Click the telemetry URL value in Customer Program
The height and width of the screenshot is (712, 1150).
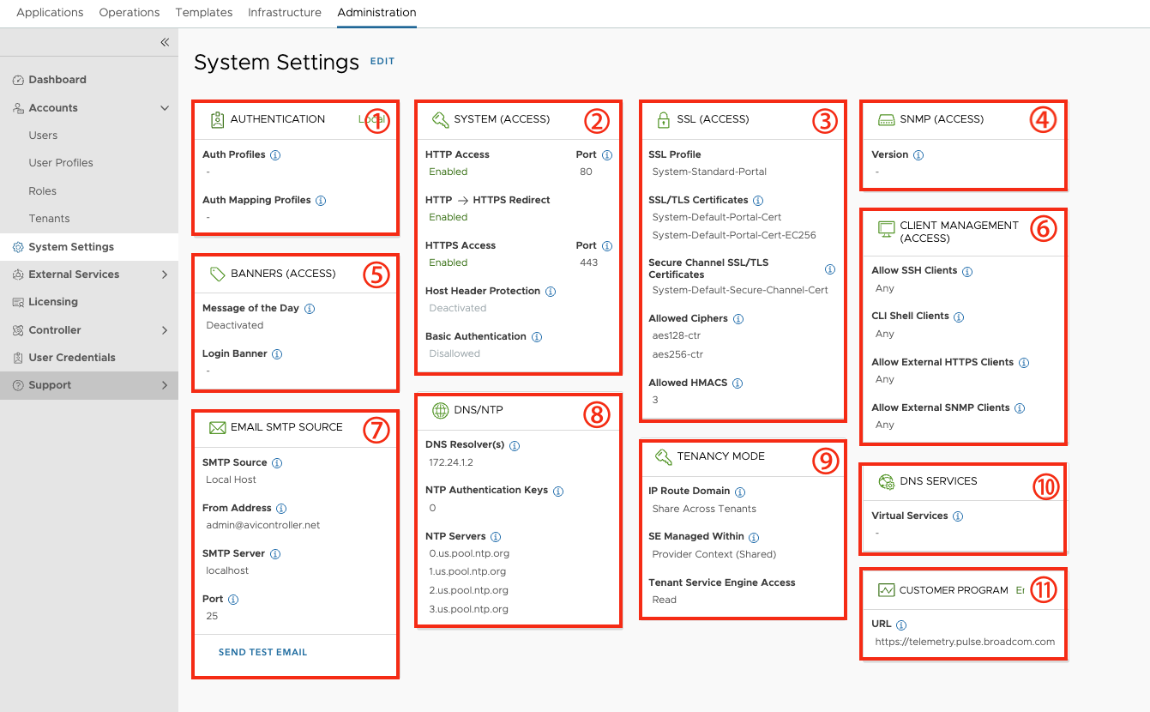[965, 642]
